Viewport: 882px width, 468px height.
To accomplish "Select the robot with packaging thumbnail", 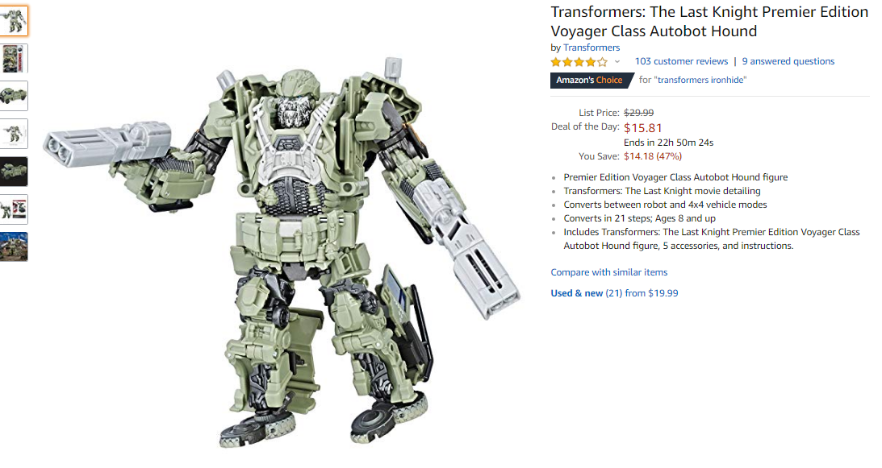I will (x=14, y=209).
